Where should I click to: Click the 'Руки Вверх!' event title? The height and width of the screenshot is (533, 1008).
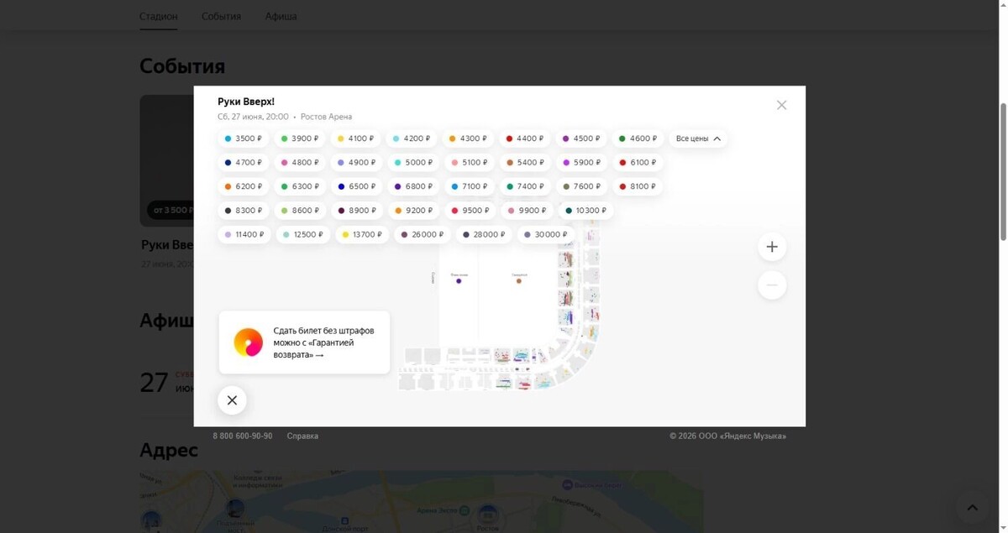tap(246, 102)
